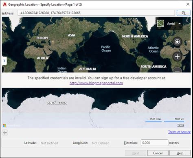
Task: Click the locate me target icon
Action: [x=177, y=42]
